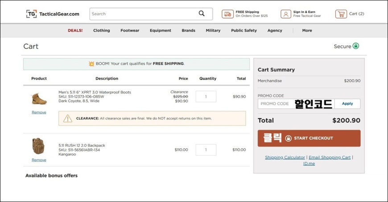Viewport: 388px width, 202px height.
Task: Click 5.11 RUSH 12 2.0 Backpack title
Action: (82, 146)
